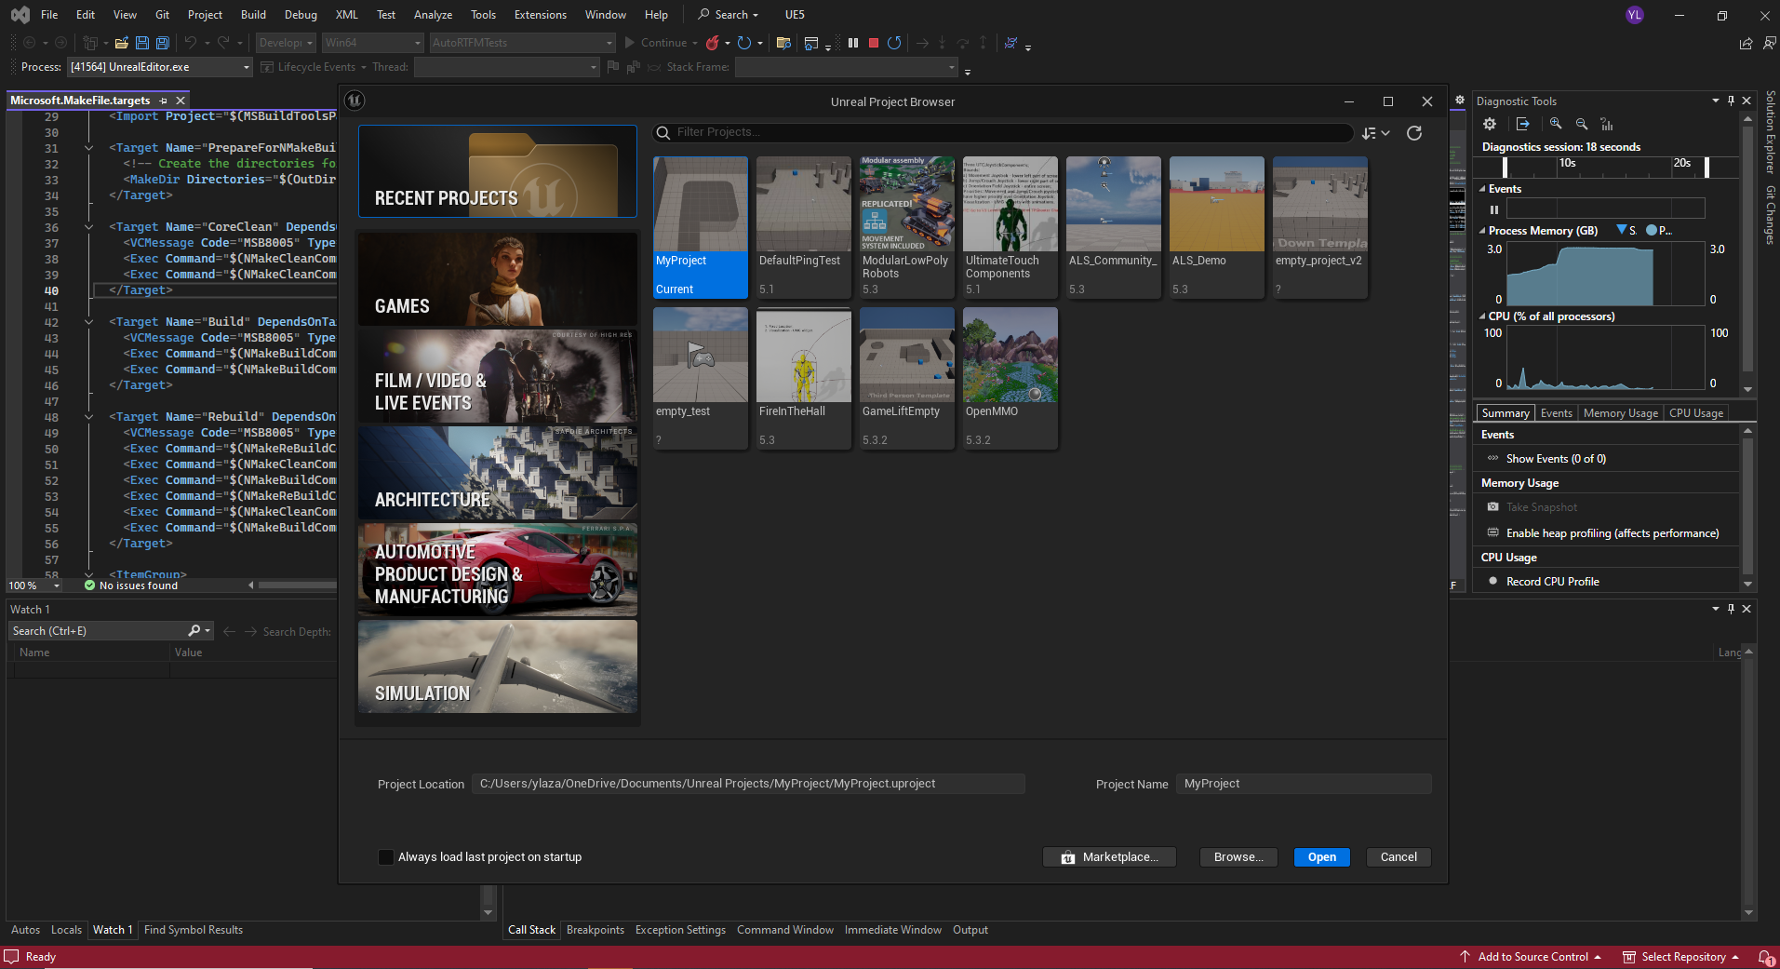Collapse the Process Memory (GB) graph
This screenshot has height=969, width=1780.
[1483, 231]
